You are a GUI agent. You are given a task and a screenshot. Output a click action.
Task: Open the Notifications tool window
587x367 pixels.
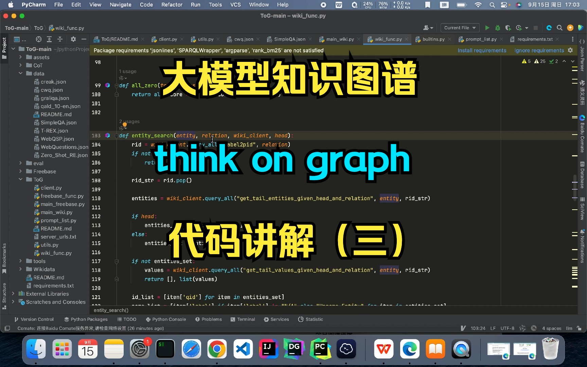[x=582, y=246]
